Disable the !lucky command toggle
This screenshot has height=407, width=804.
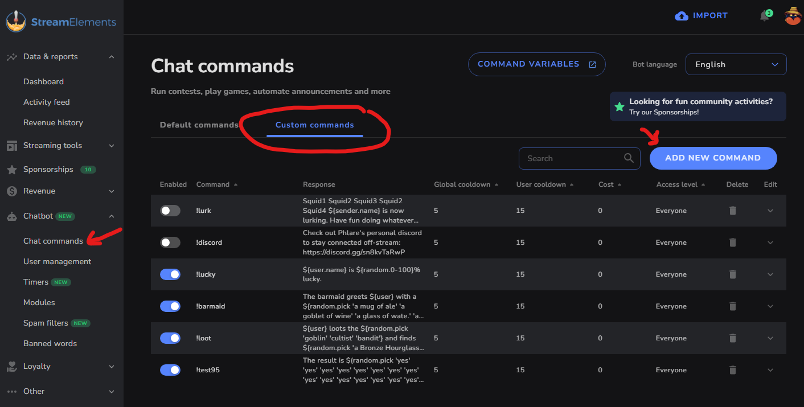tap(170, 274)
